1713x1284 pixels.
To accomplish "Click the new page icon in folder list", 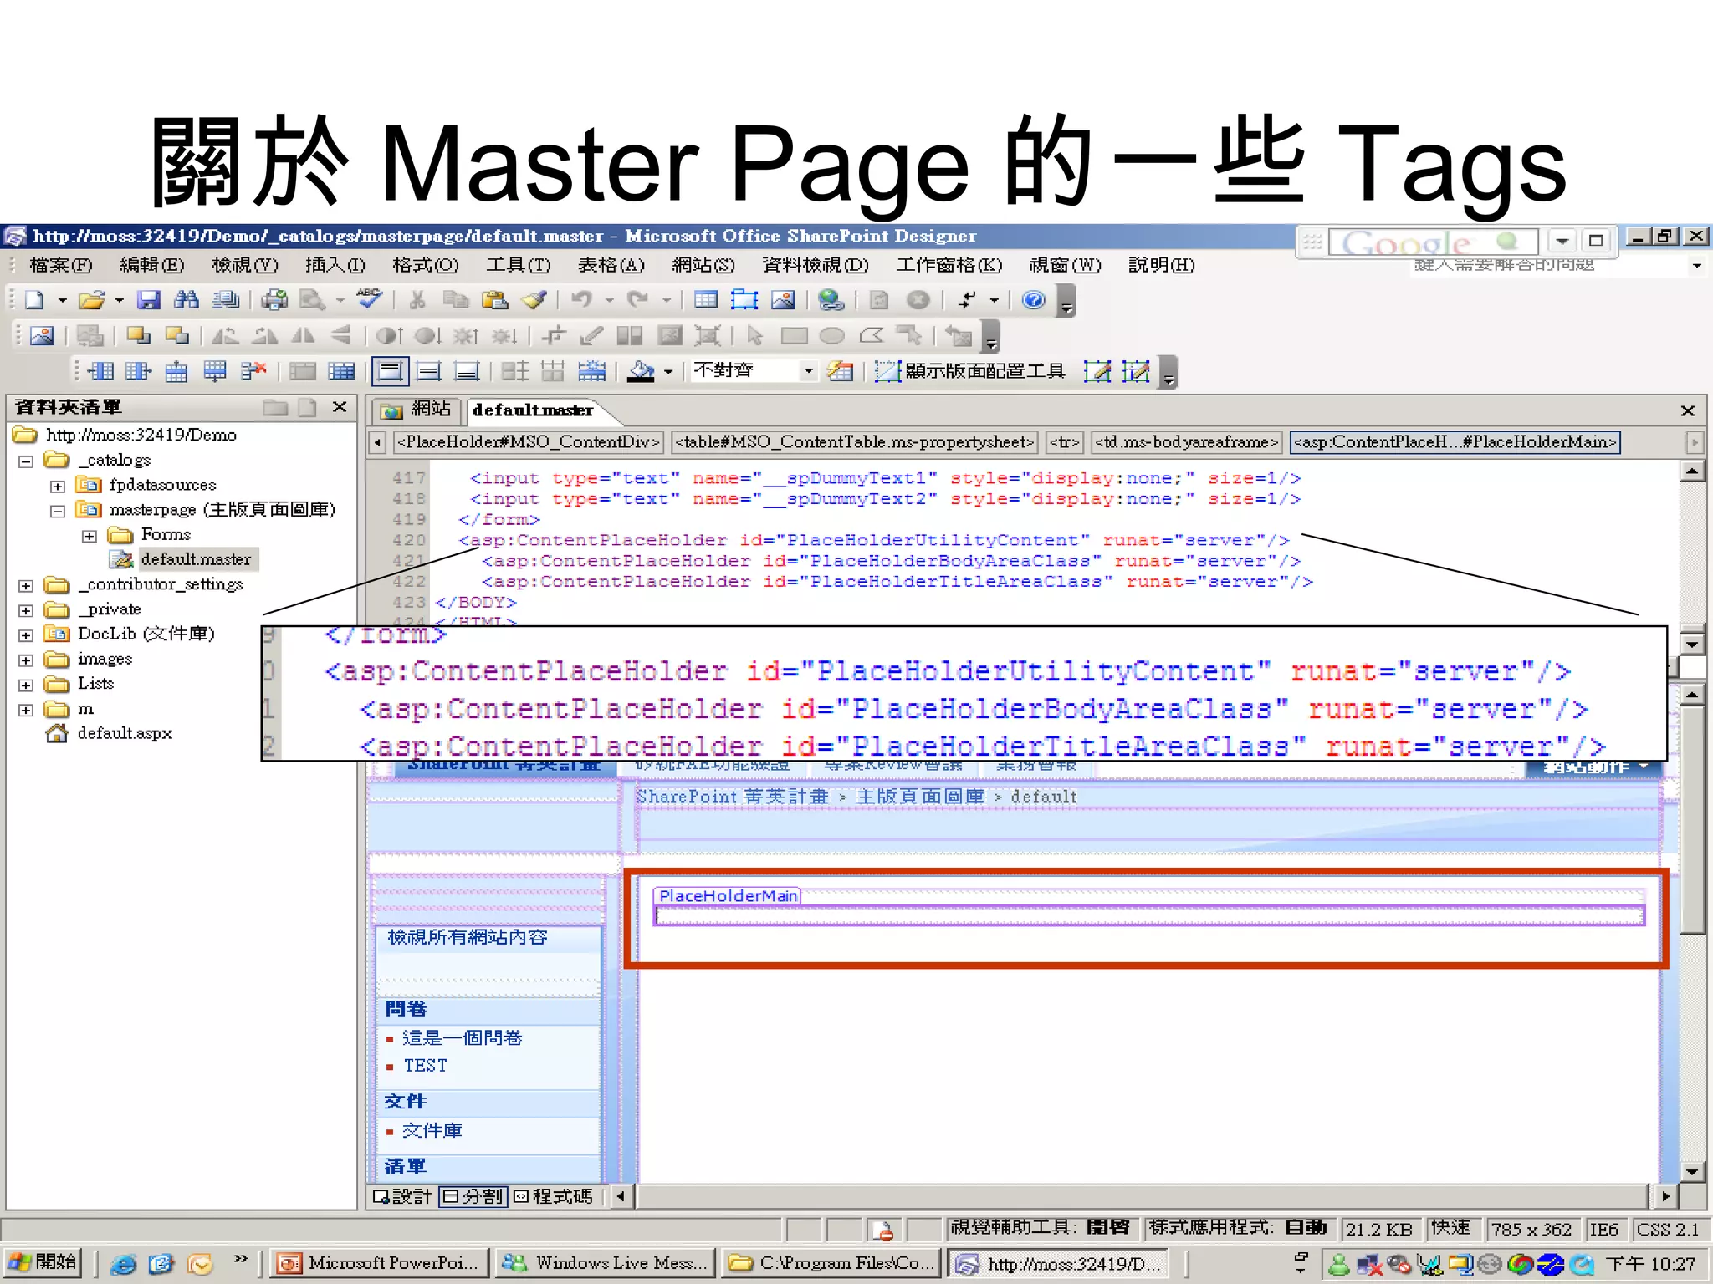I will pos(308,407).
